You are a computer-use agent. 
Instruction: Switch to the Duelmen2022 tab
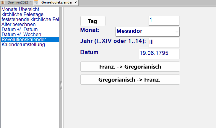click(x=18, y=3)
